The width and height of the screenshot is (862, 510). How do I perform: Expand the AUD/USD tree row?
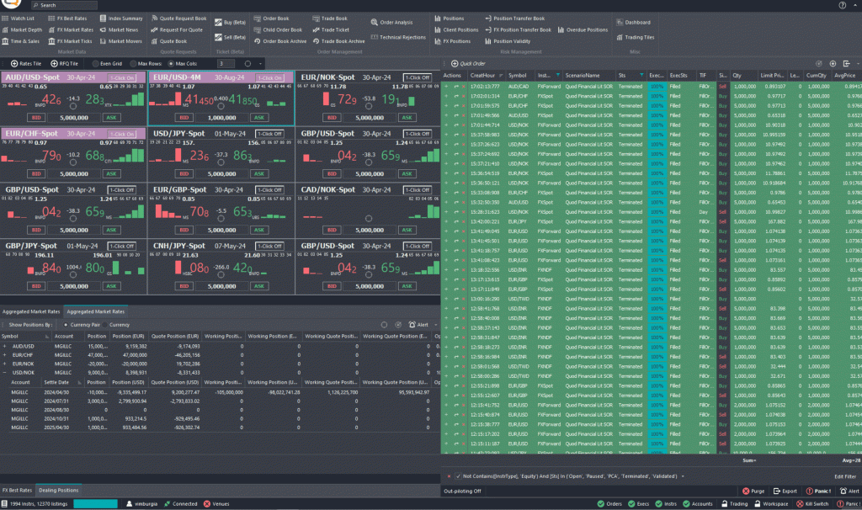(5, 347)
